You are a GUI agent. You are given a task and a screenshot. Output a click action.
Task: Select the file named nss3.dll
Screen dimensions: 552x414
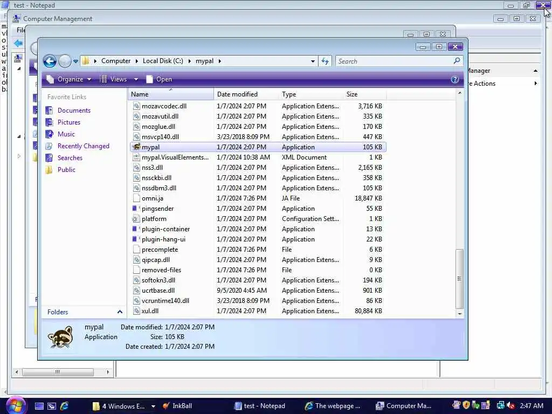click(152, 168)
